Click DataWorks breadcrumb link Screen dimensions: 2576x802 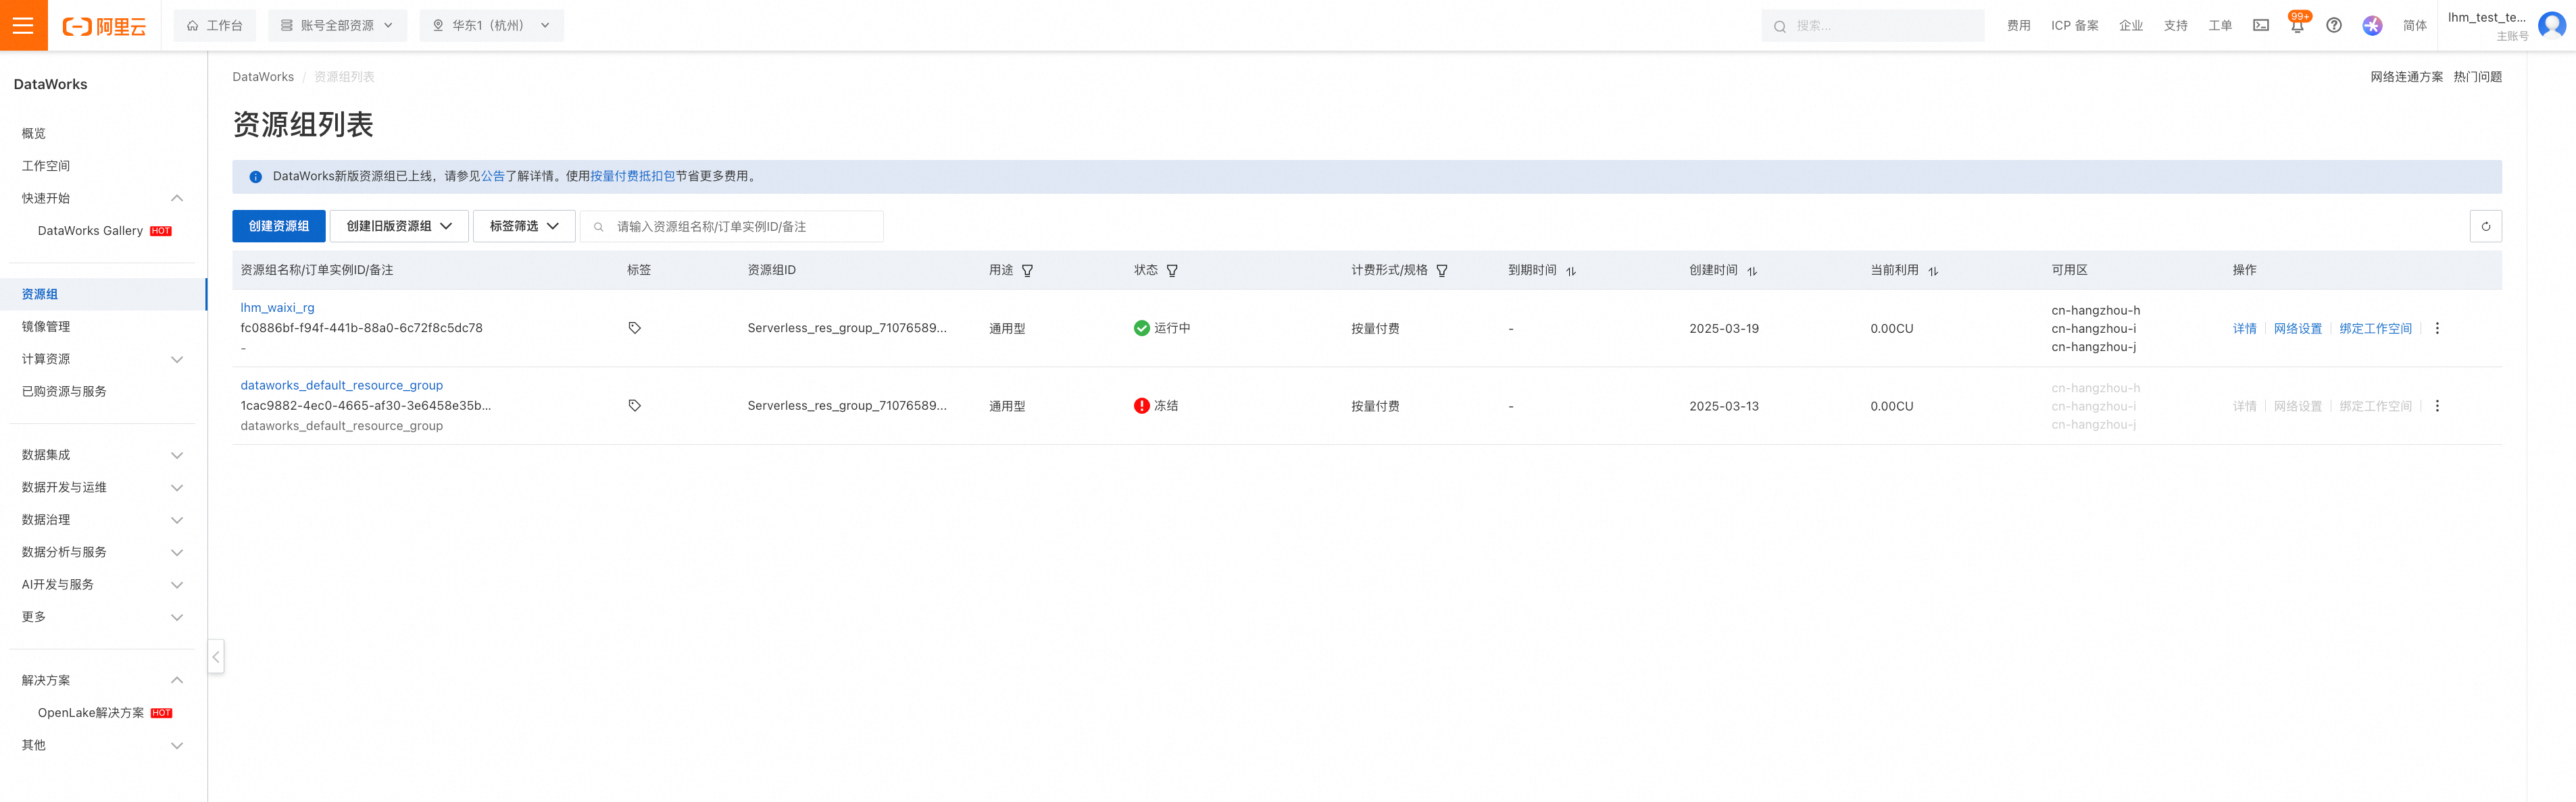coord(263,77)
